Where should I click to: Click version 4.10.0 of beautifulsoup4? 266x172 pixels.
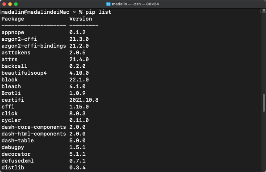[79, 73]
